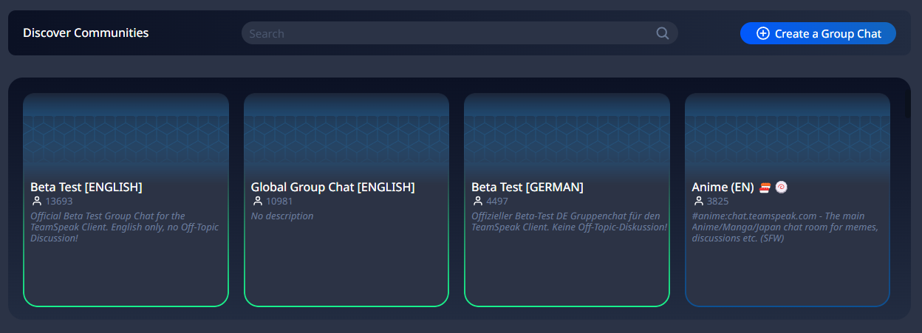Click the sushi emoji beside Anime (EN)

pyautogui.click(x=765, y=188)
